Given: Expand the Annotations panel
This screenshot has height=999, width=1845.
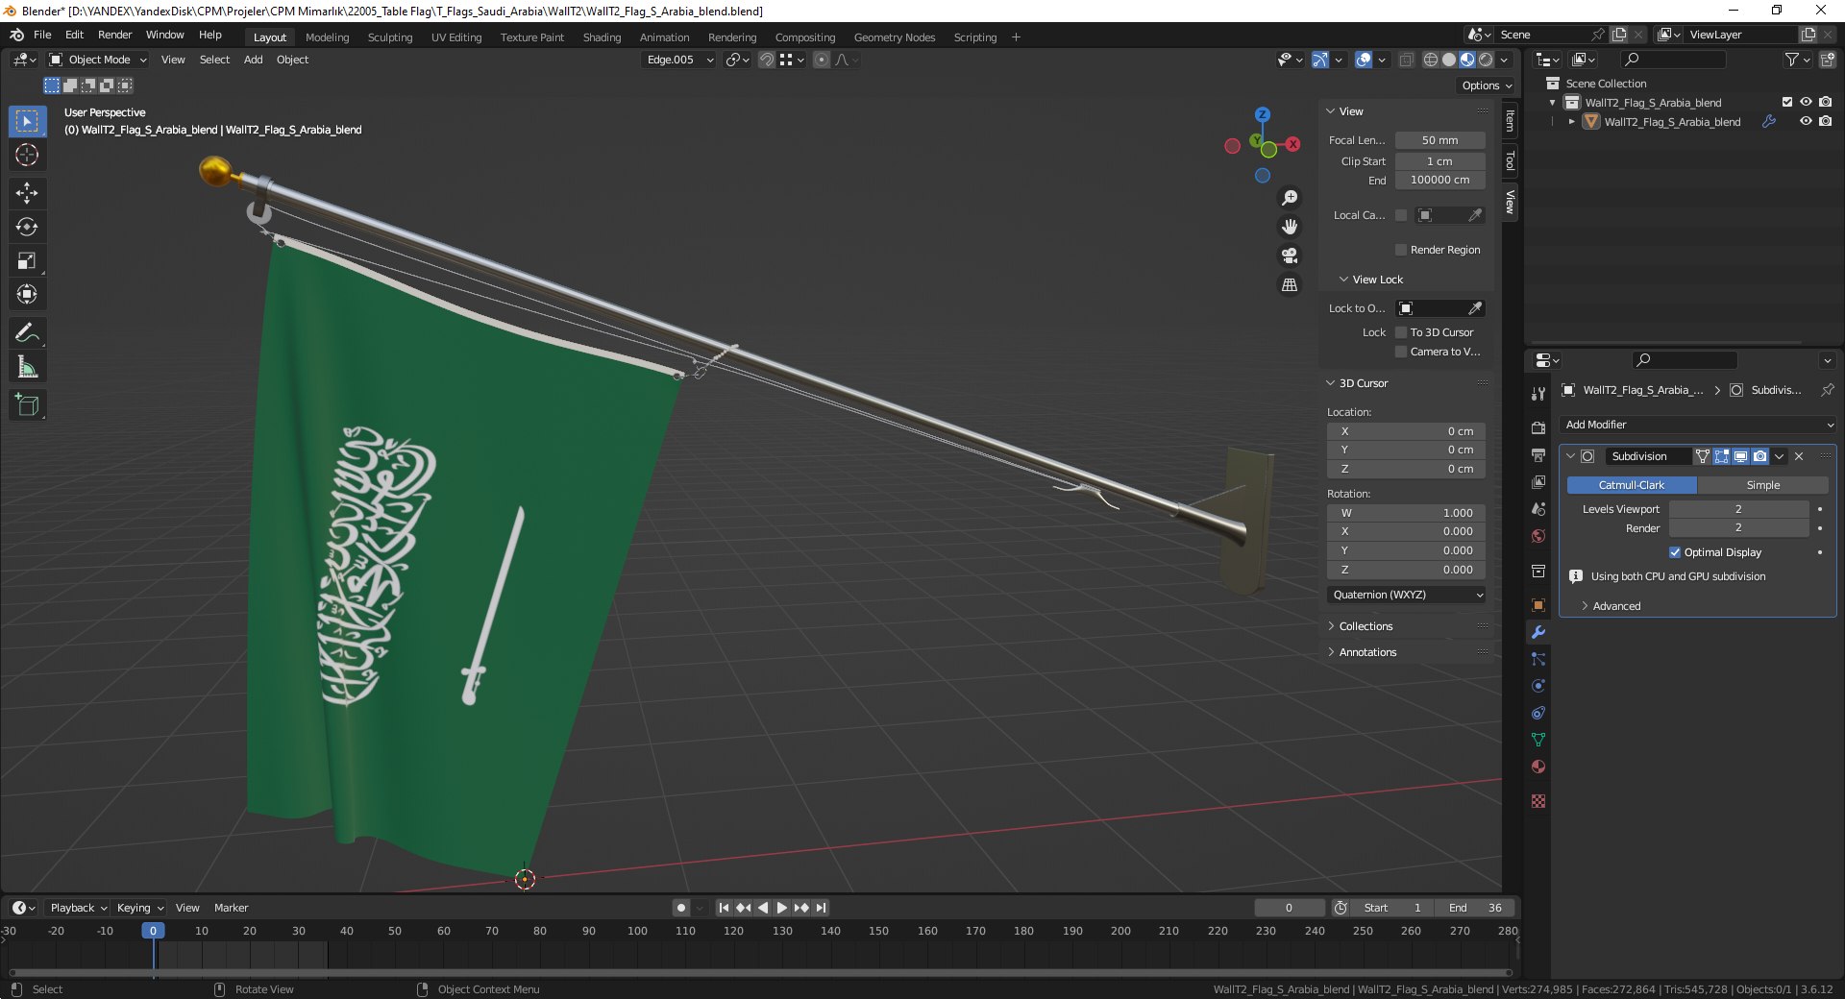Looking at the screenshot, I should point(1367,652).
